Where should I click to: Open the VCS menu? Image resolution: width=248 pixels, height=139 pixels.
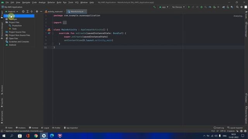point(77,2)
